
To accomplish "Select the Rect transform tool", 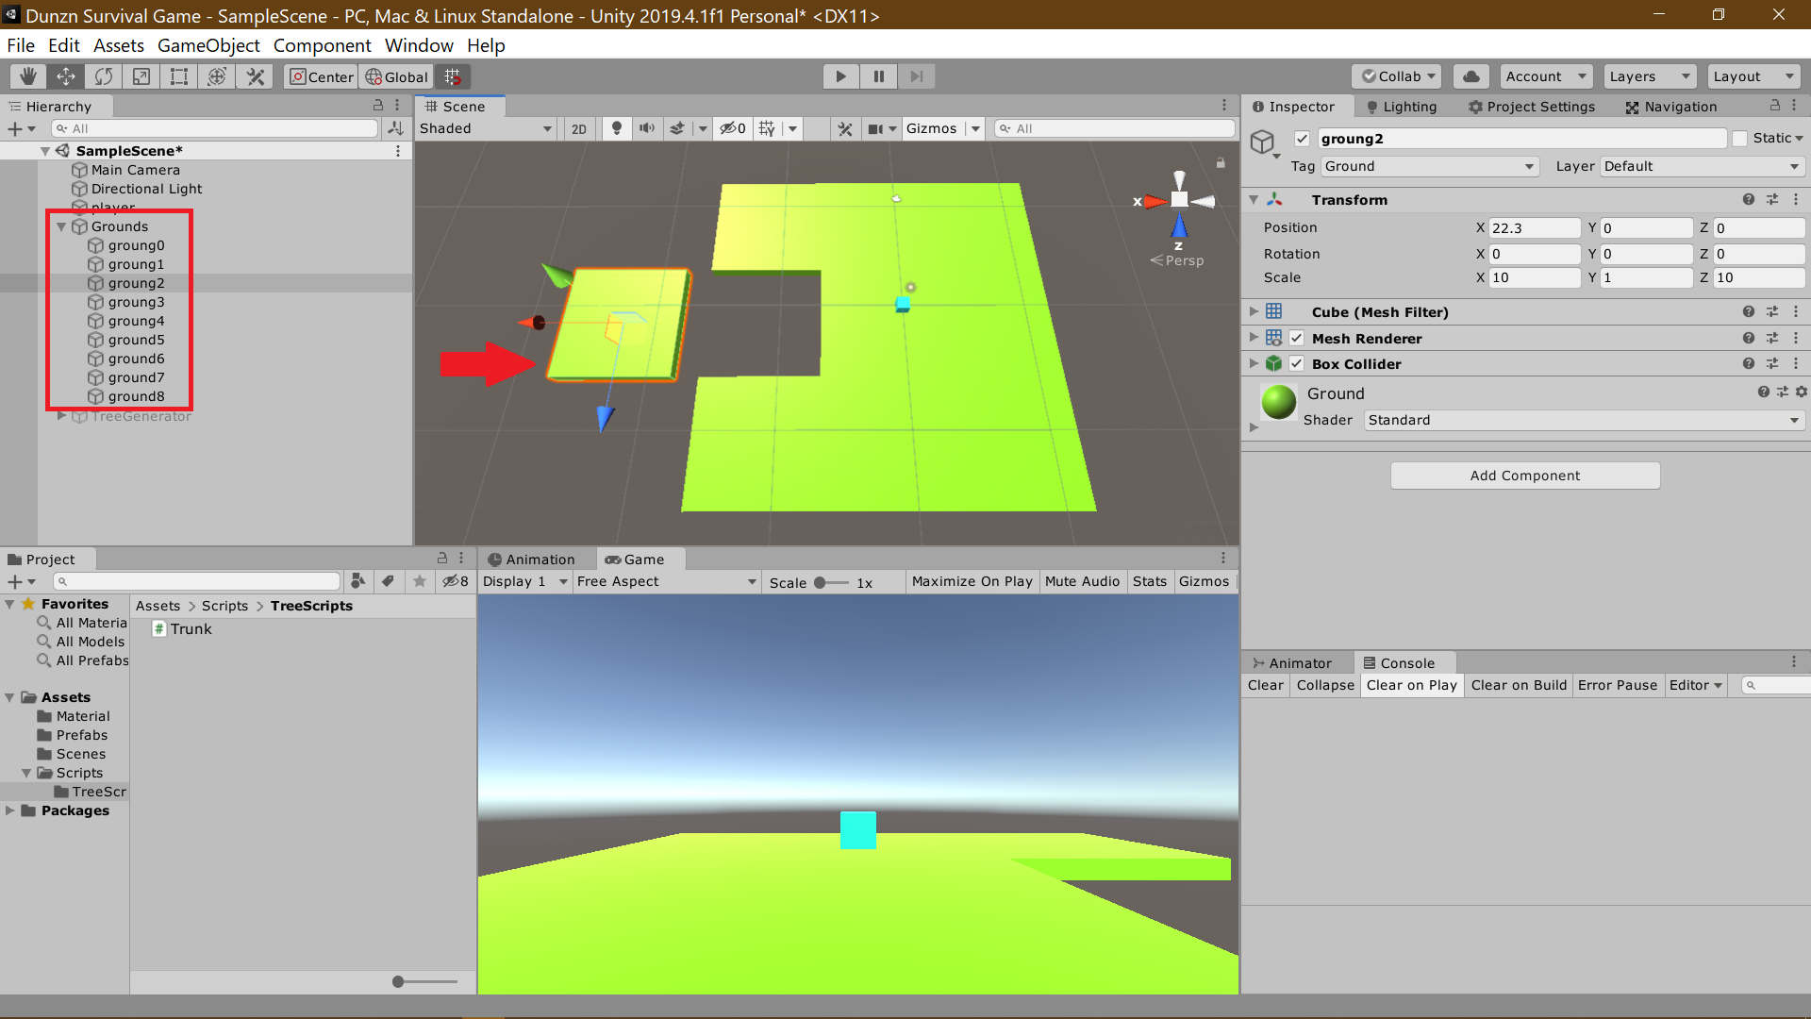I will tap(178, 76).
